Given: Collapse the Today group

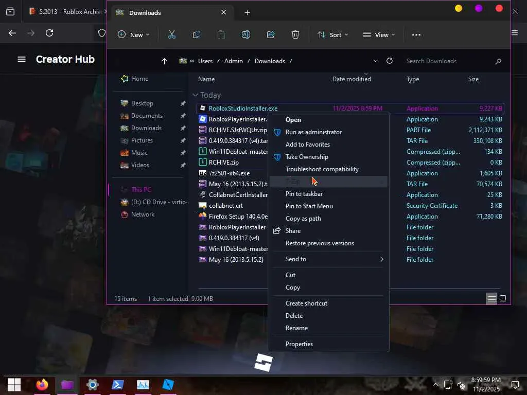Looking at the screenshot, I should (x=195, y=95).
